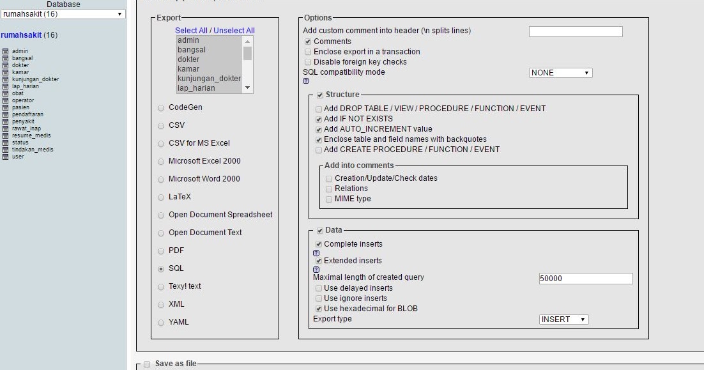The height and width of the screenshot is (370, 704).
Task: Choose Microsoft Excel 2000 export format
Action: [x=161, y=162]
